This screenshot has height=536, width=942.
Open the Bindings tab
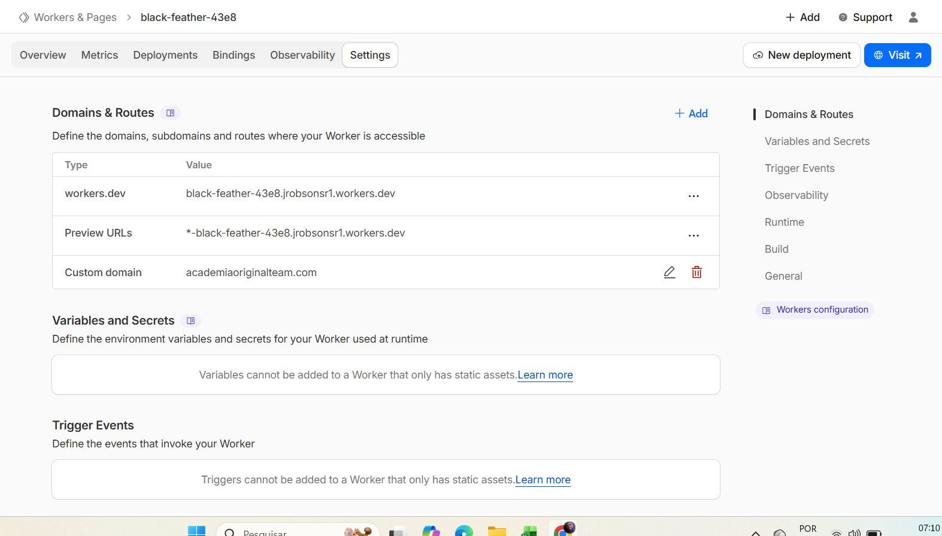click(x=234, y=55)
